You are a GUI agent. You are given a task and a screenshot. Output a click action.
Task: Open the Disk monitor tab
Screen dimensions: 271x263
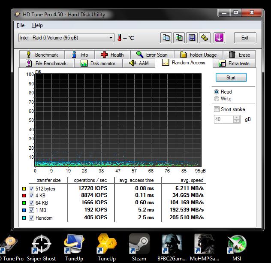click(98, 63)
